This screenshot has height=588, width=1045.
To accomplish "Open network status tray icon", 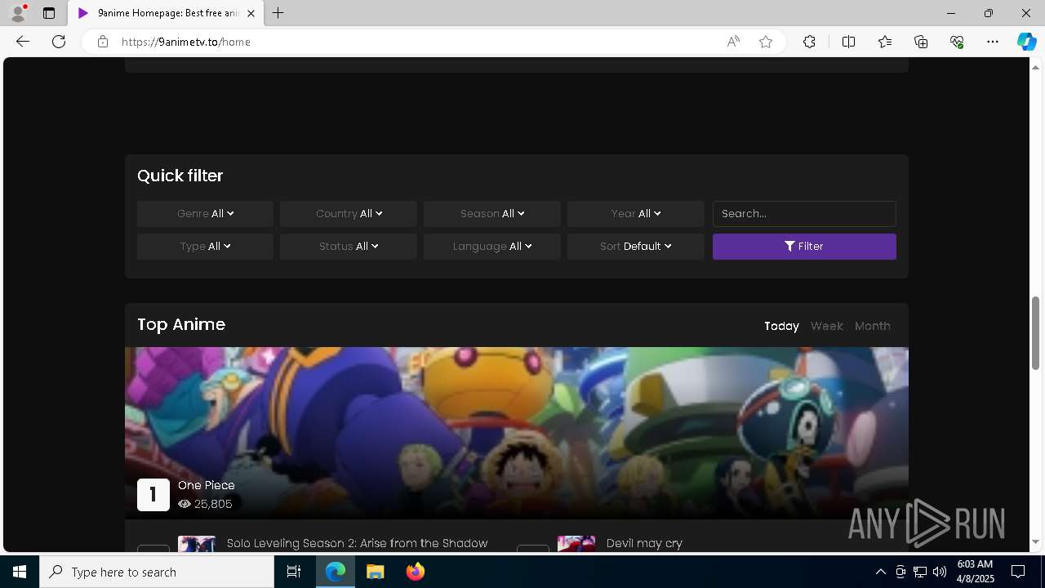I will [920, 572].
